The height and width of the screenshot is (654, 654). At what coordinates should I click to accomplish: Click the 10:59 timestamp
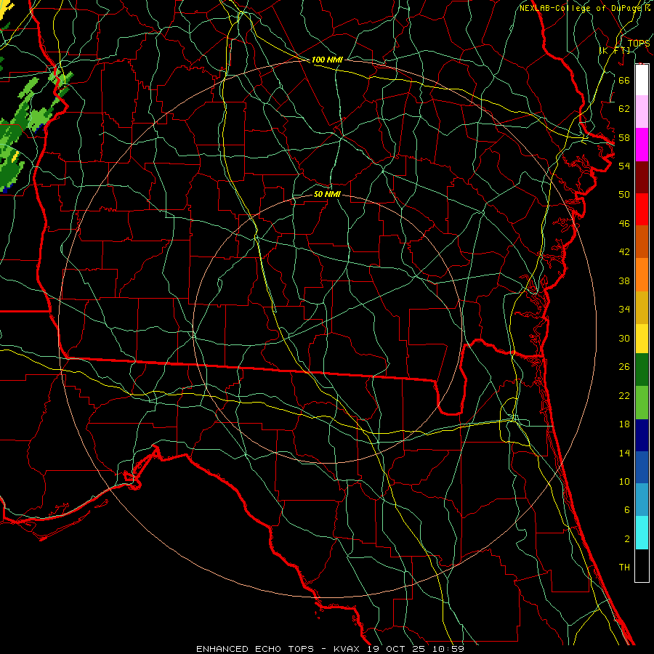pos(449,649)
